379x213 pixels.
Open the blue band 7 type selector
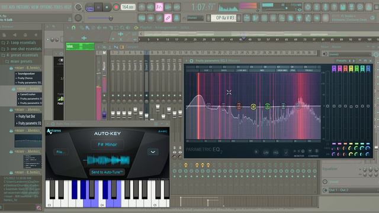tap(368, 69)
